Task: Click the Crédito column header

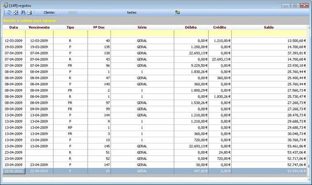Action: tap(219, 27)
